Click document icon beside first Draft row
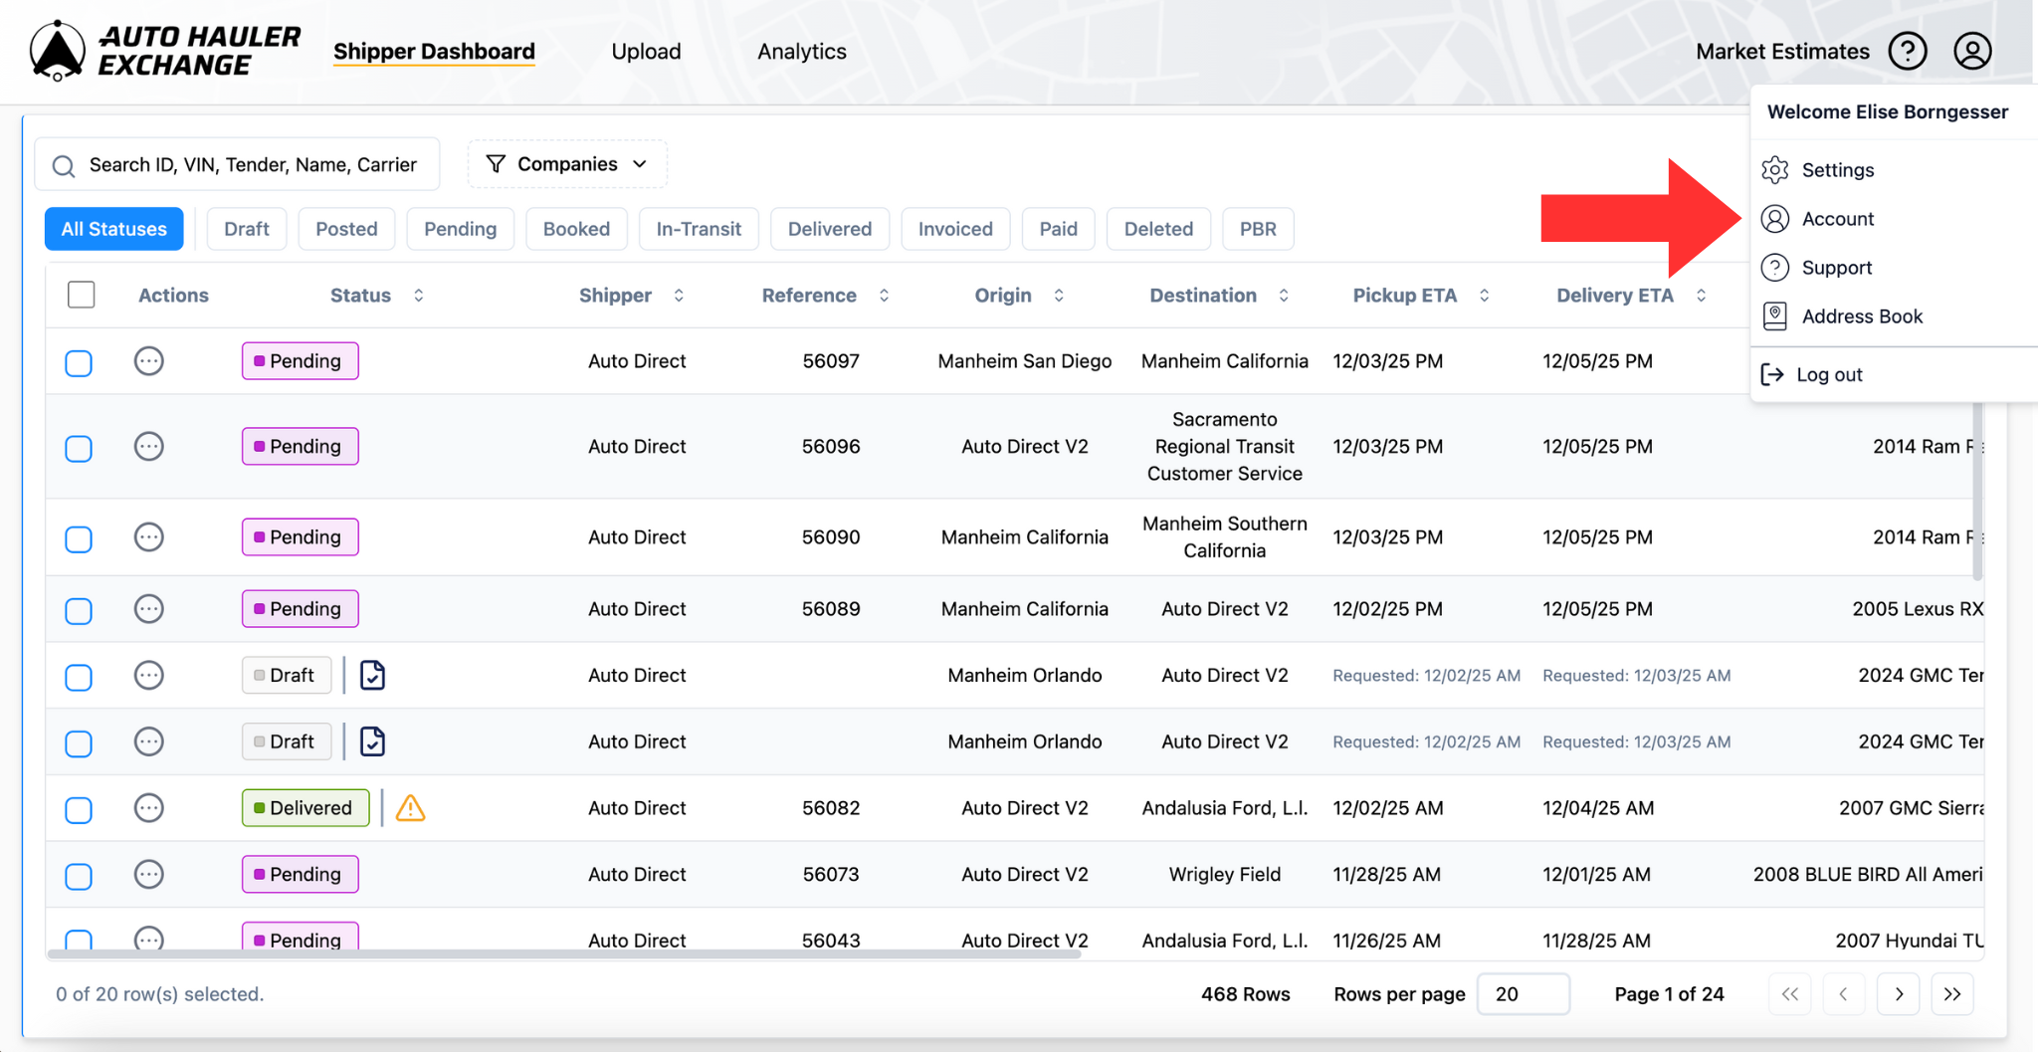 click(372, 676)
